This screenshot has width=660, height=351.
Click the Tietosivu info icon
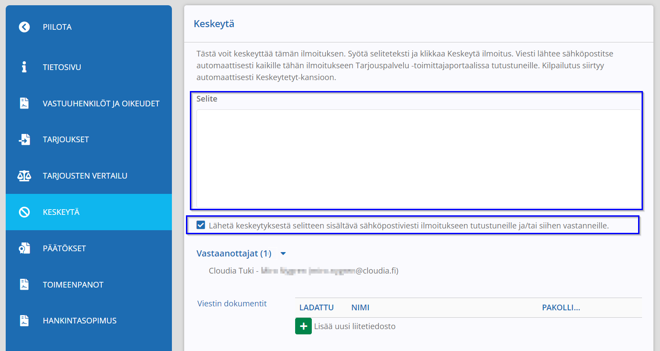24,67
